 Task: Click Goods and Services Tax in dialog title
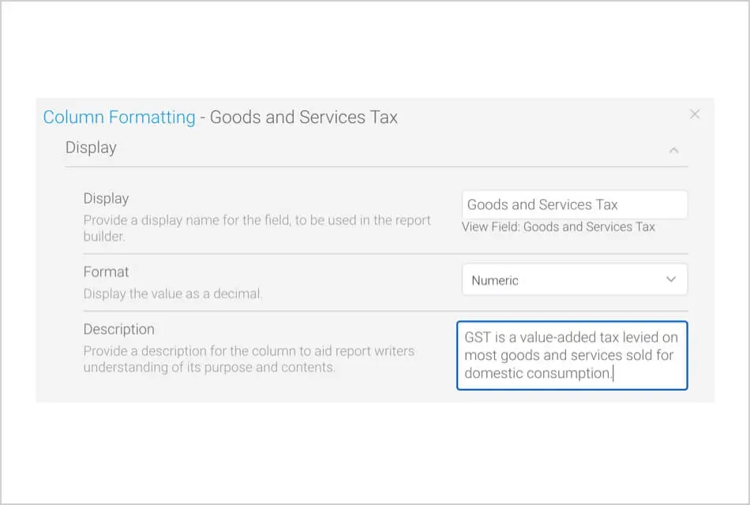[x=304, y=118]
